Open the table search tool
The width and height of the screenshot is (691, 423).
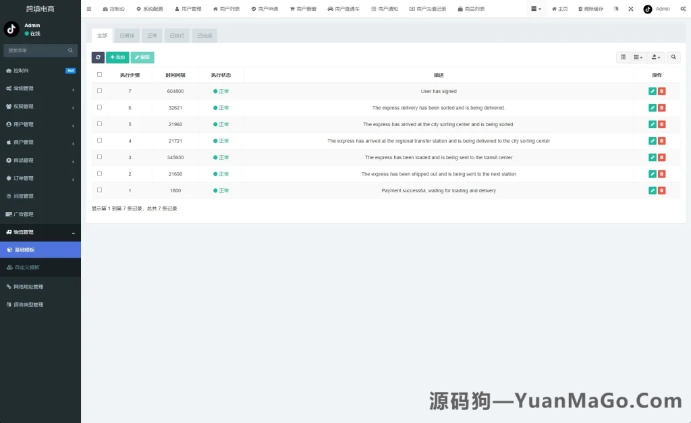673,57
